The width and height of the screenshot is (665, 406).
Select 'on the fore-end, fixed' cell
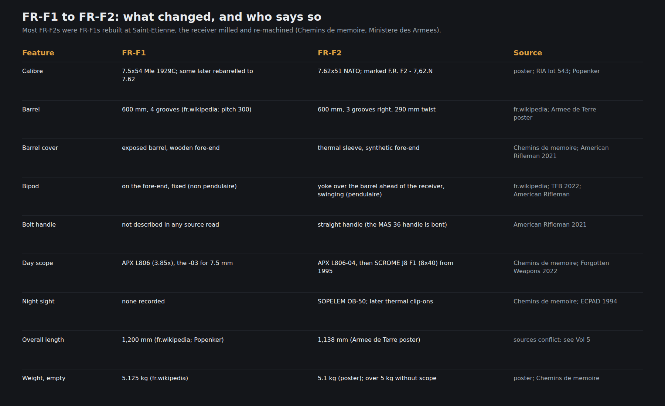click(x=179, y=186)
